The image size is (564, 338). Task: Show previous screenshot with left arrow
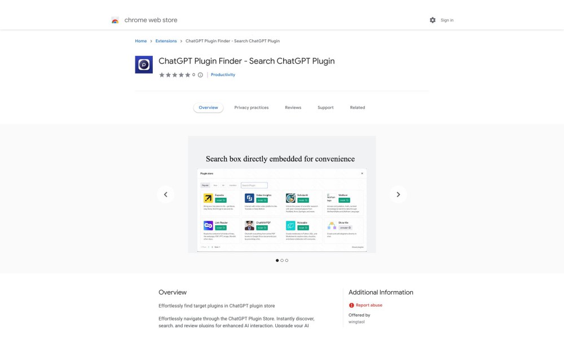(165, 194)
